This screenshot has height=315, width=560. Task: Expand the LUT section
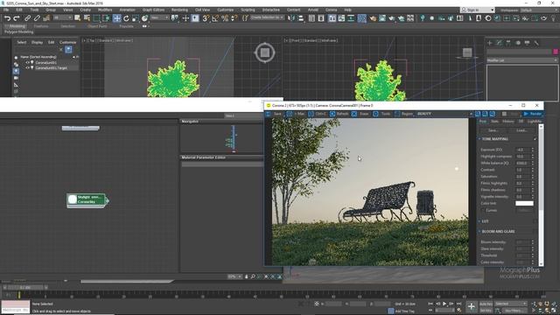coord(479,221)
